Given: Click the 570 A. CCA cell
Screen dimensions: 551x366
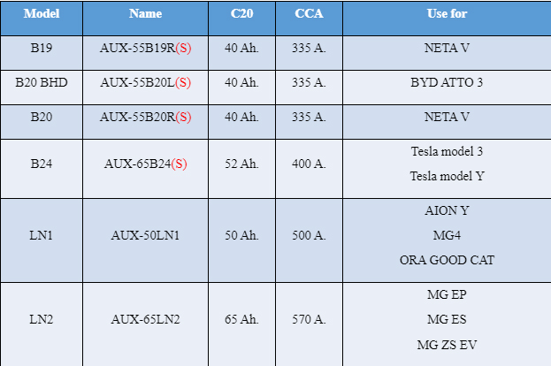Looking at the screenshot, I should (309, 324).
